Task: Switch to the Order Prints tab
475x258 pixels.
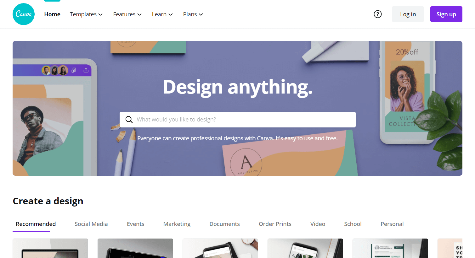Action: click(275, 224)
